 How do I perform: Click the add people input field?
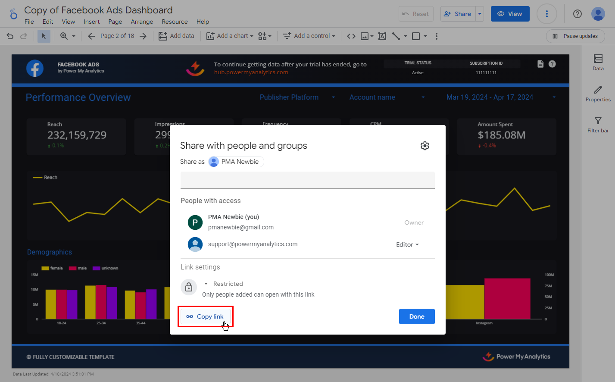click(x=307, y=180)
